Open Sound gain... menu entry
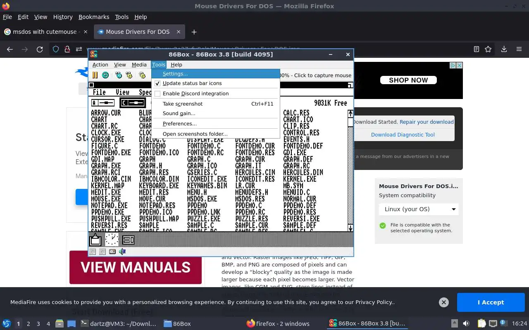 click(216, 113)
